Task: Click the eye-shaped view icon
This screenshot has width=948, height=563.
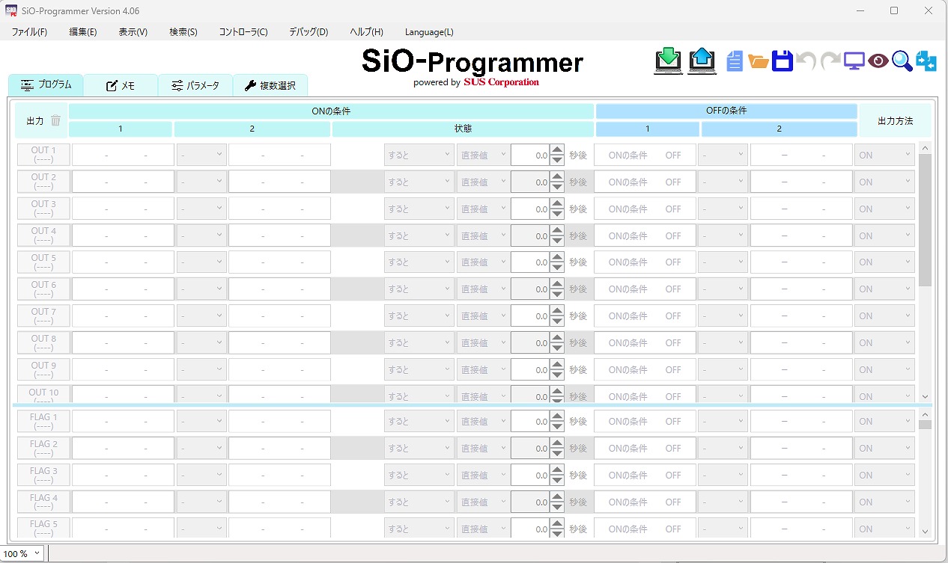Action: (x=878, y=60)
